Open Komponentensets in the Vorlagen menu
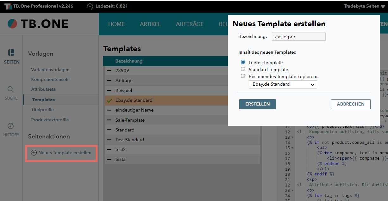The height and width of the screenshot is (201, 388). [x=50, y=79]
